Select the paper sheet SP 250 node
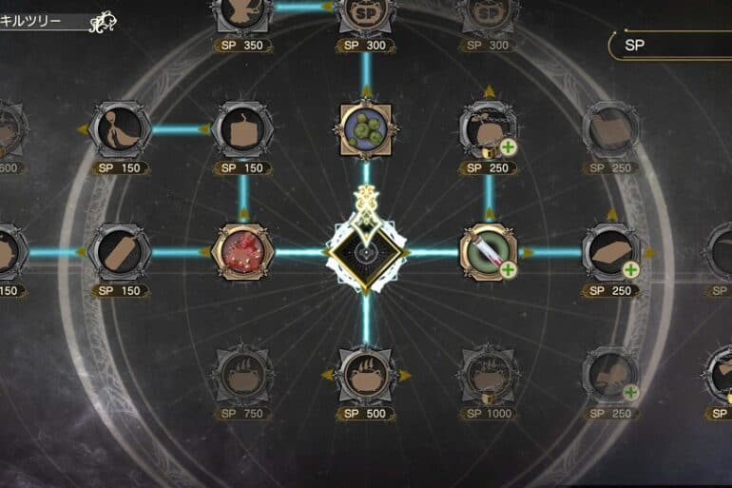 [x=611, y=252]
